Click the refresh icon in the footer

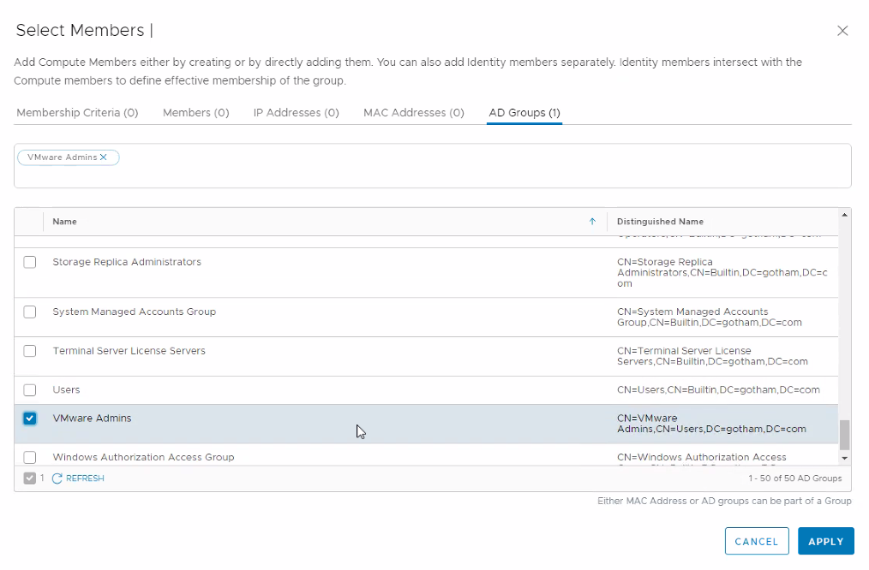[57, 478]
